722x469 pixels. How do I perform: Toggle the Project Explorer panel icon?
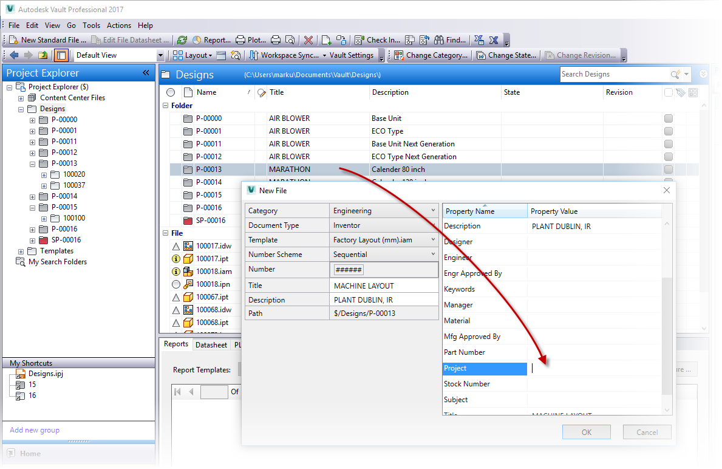tap(61, 55)
